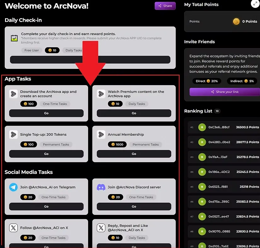Viewport: 260px width, 248px height.
Task: Click the green avatar of 0x6523...f881
Action: pos(202,187)
